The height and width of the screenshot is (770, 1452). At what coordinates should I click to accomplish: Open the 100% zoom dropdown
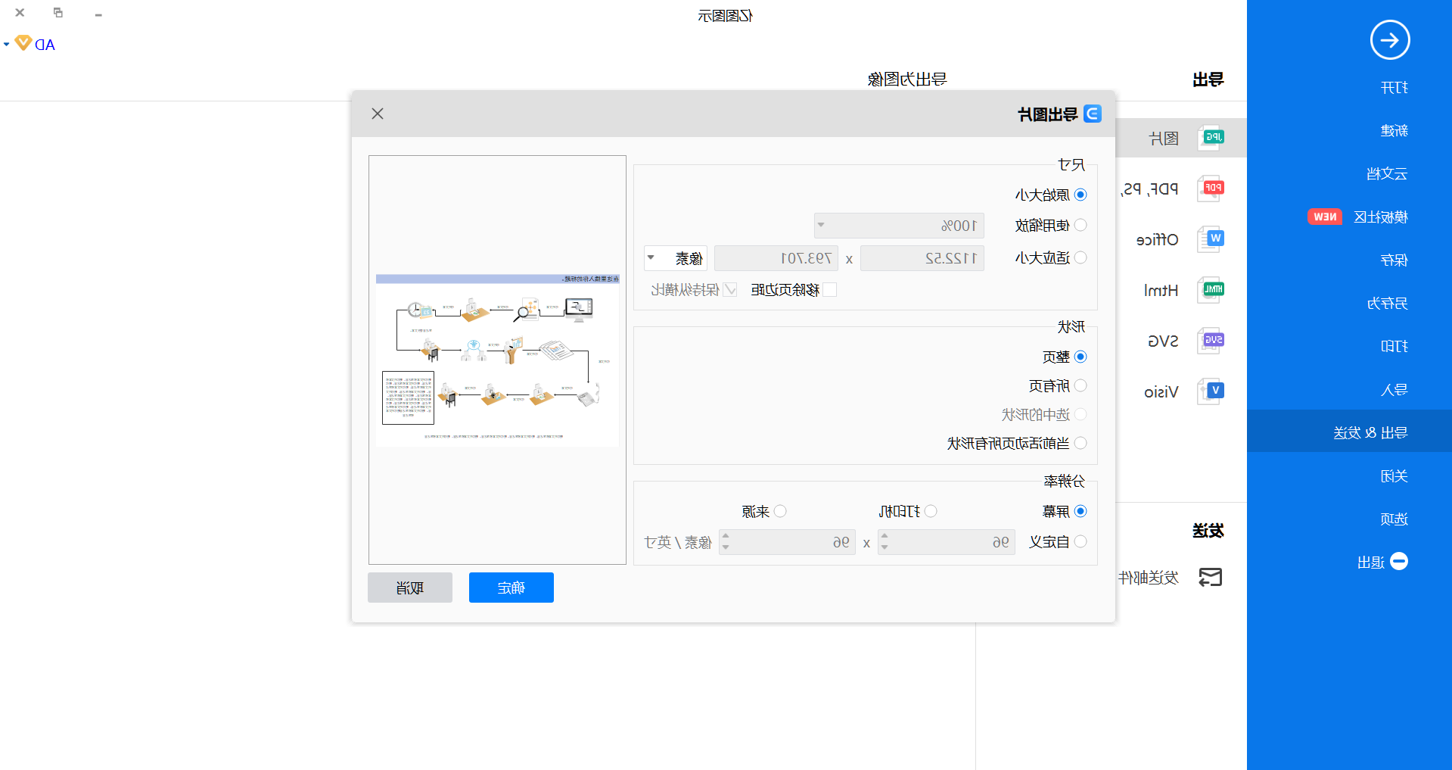(899, 226)
